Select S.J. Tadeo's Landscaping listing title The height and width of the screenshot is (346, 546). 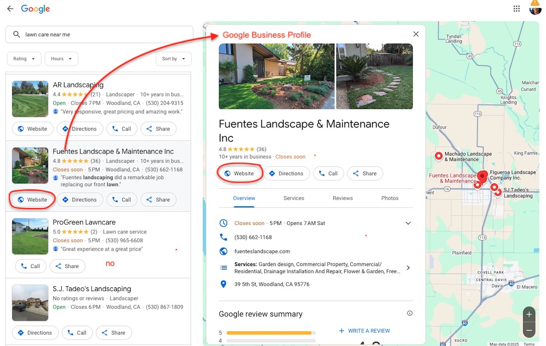pos(92,288)
